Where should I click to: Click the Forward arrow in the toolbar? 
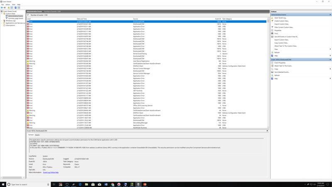(5, 7)
